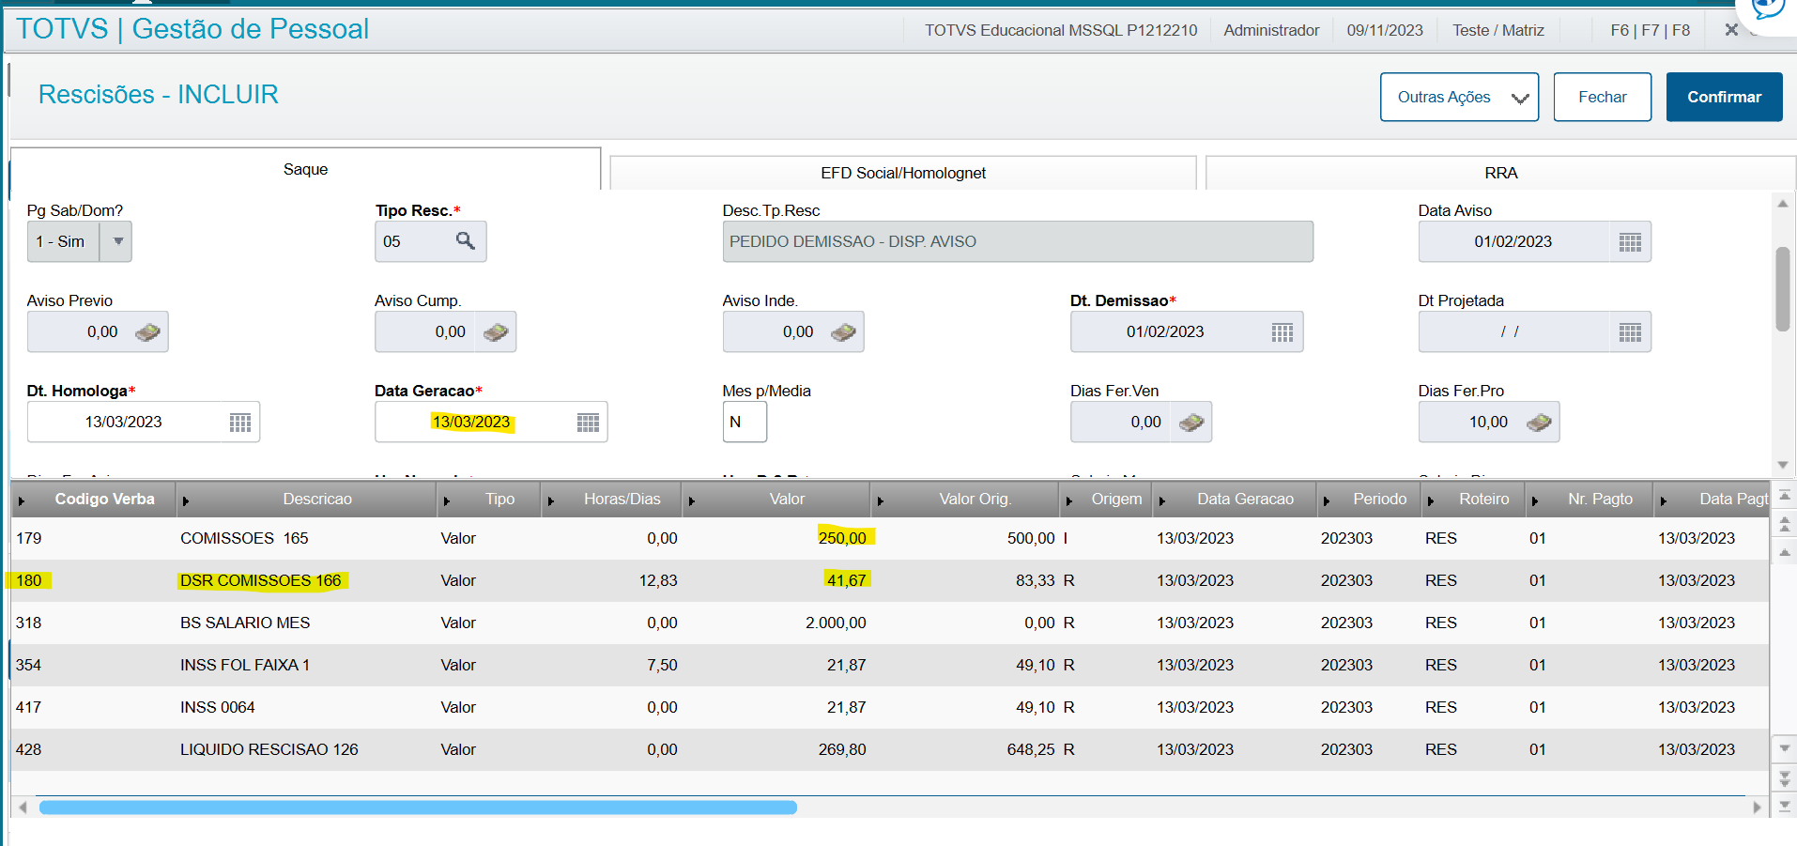Switch to the RRA tab

click(1500, 173)
